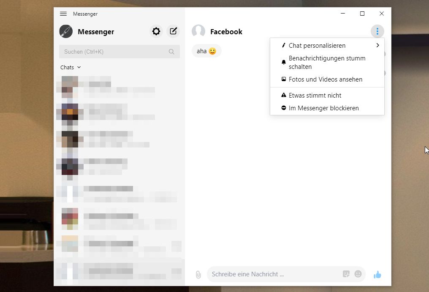
Task: Open the Facebook contact avatar
Action: [x=198, y=31]
